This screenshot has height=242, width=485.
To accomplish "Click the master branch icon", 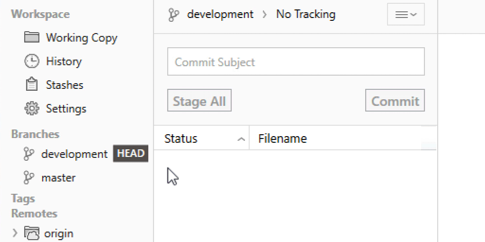I will click(x=29, y=178).
